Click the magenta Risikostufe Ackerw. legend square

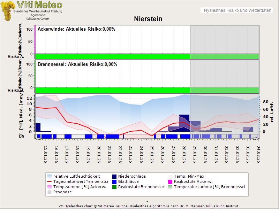171,181
